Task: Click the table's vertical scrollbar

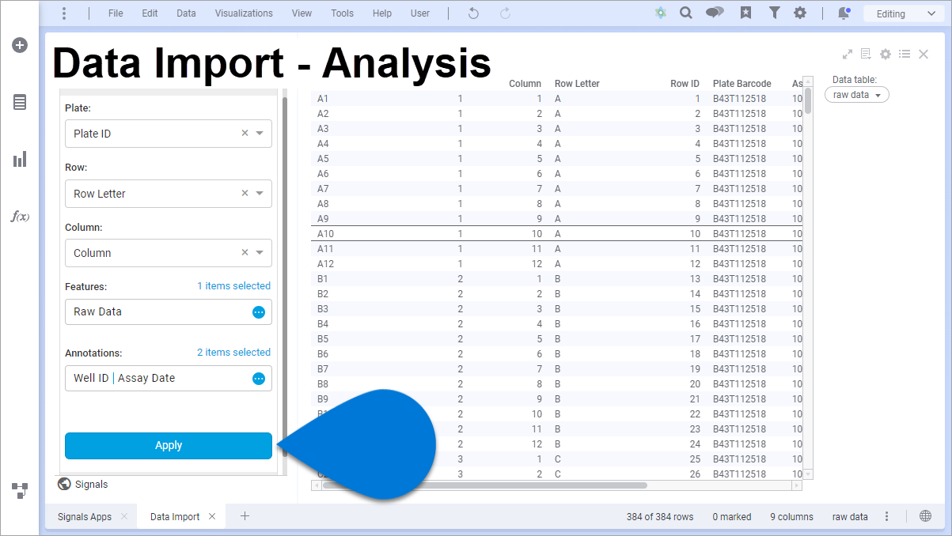Action: (x=808, y=100)
